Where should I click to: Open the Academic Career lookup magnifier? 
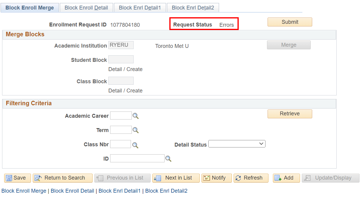coord(136,116)
